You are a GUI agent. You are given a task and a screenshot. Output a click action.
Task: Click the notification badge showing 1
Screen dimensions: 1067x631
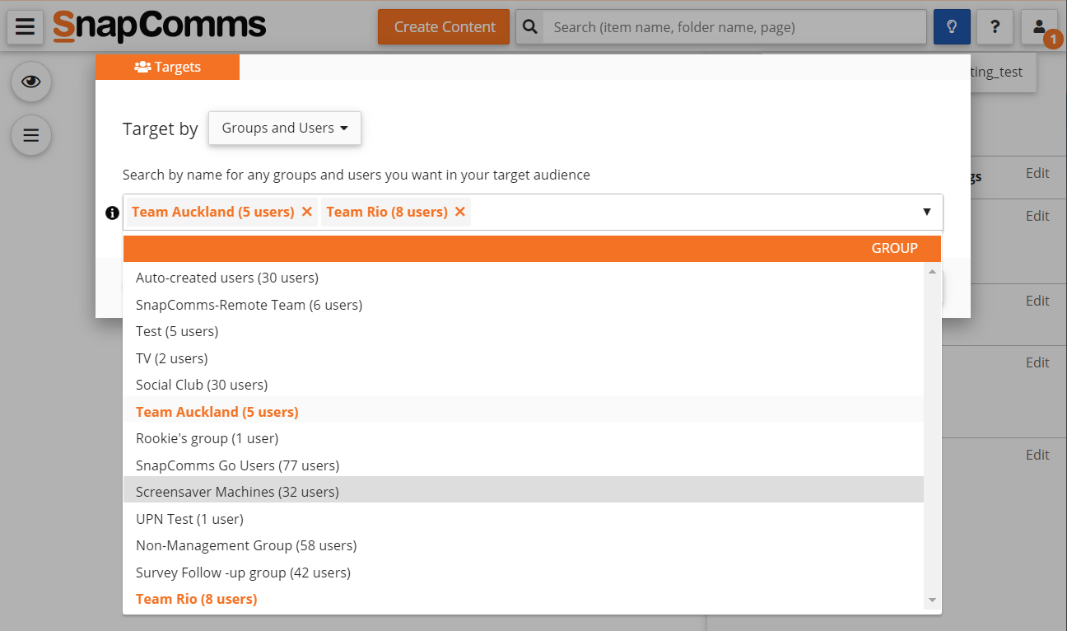1052,39
